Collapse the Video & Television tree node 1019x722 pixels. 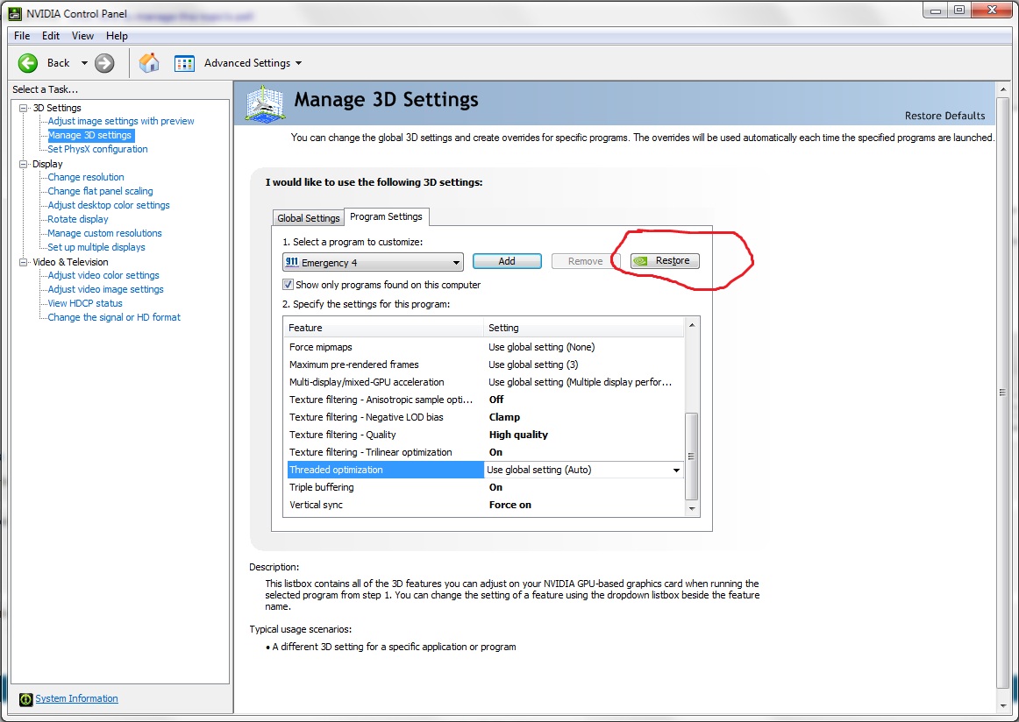24,262
